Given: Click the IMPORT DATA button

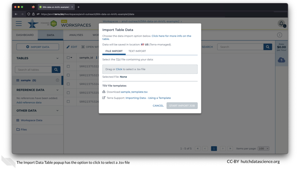Looking at the screenshot, I should pyautogui.click(x=38, y=47).
